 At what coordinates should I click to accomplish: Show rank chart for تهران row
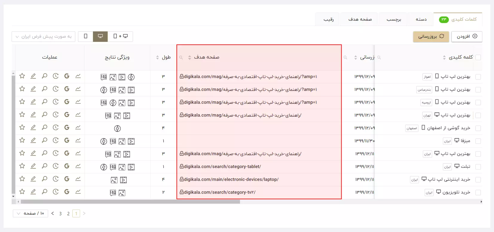coord(78,115)
